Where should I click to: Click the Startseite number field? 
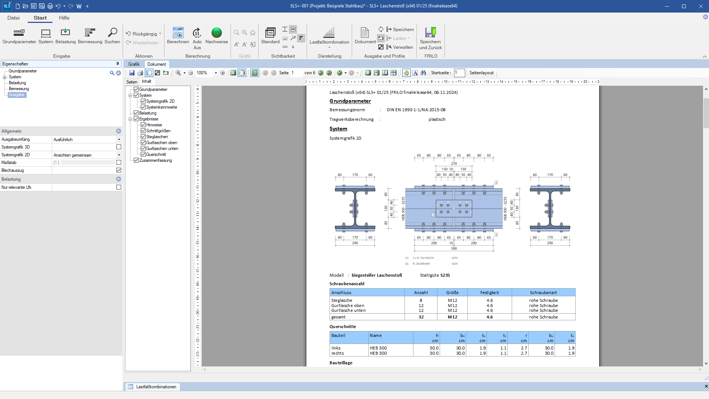[459, 73]
